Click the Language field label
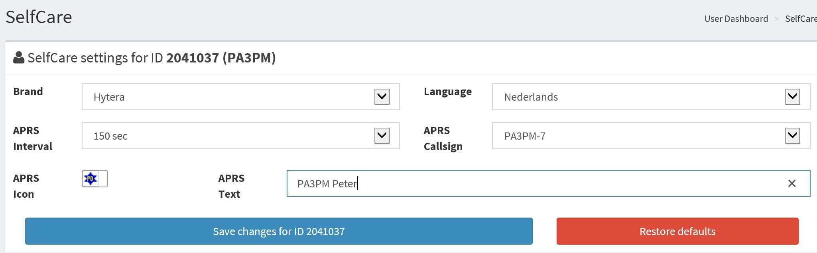This screenshot has width=817, height=253. [x=448, y=91]
